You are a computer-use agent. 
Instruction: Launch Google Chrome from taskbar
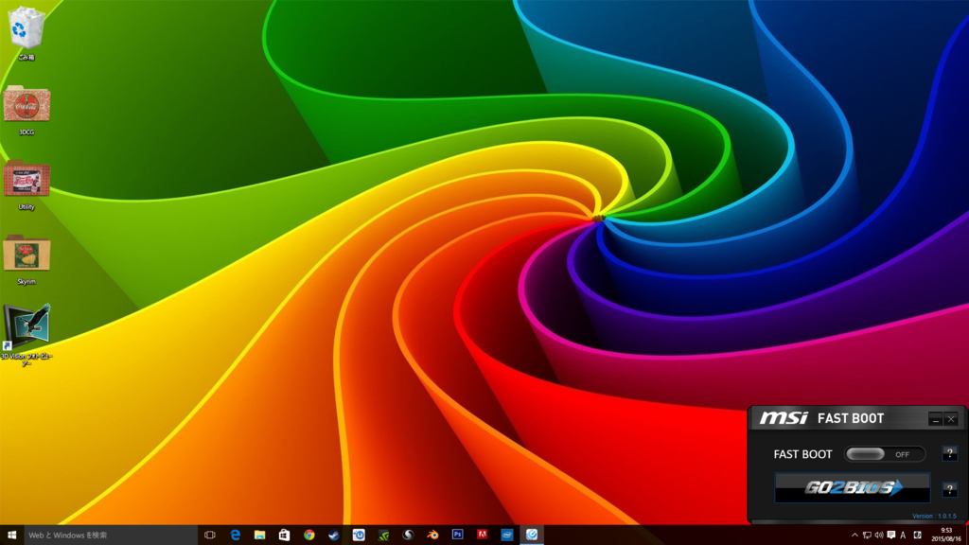(x=309, y=535)
